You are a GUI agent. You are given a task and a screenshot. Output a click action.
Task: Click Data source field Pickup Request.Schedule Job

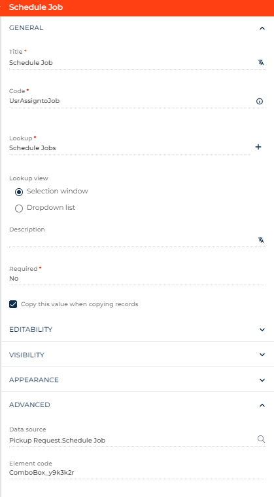133,440
